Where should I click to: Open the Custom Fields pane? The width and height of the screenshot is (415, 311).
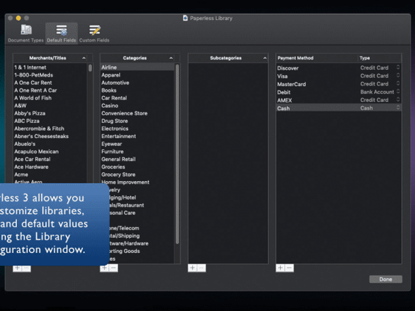[x=94, y=34]
